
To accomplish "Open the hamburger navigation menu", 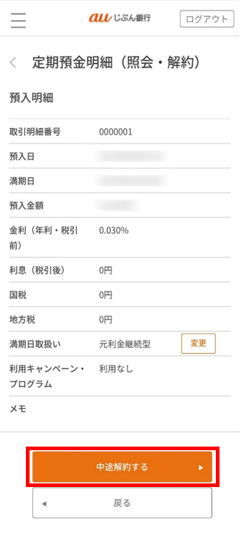I will pyautogui.click(x=19, y=20).
